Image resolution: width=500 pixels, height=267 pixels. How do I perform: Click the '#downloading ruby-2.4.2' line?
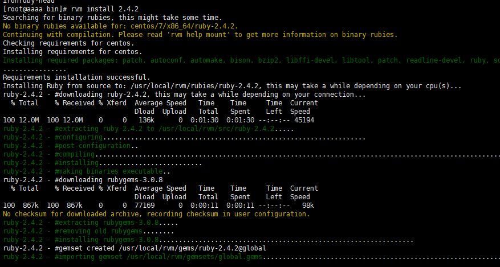184,95
